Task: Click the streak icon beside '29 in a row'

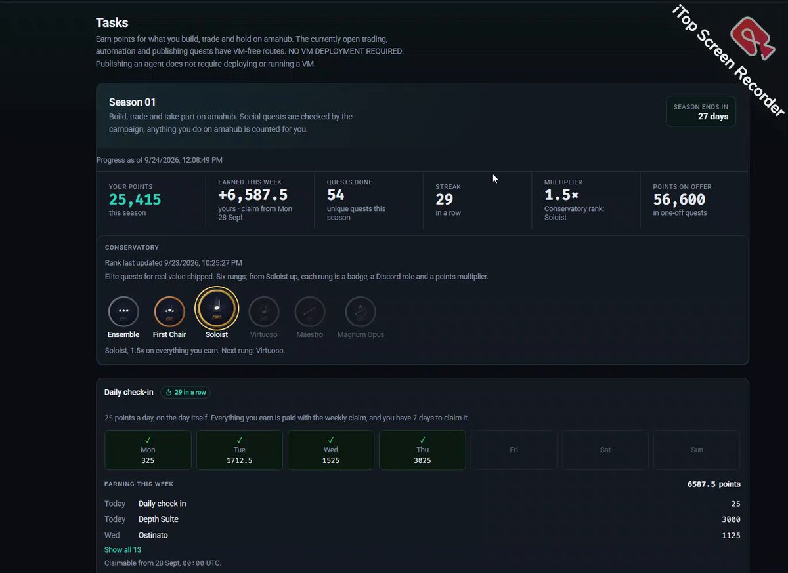Action: pos(169,393)
